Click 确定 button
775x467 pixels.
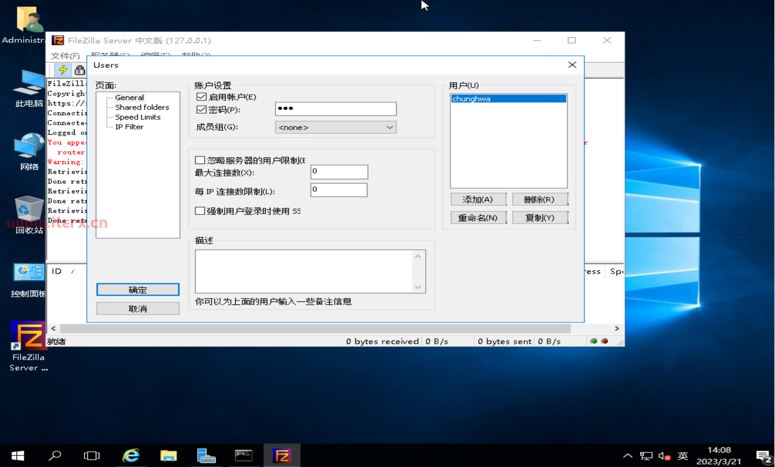[138, 290]
